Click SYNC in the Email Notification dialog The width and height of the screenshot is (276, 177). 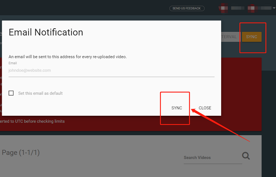[x=177, y=108]
